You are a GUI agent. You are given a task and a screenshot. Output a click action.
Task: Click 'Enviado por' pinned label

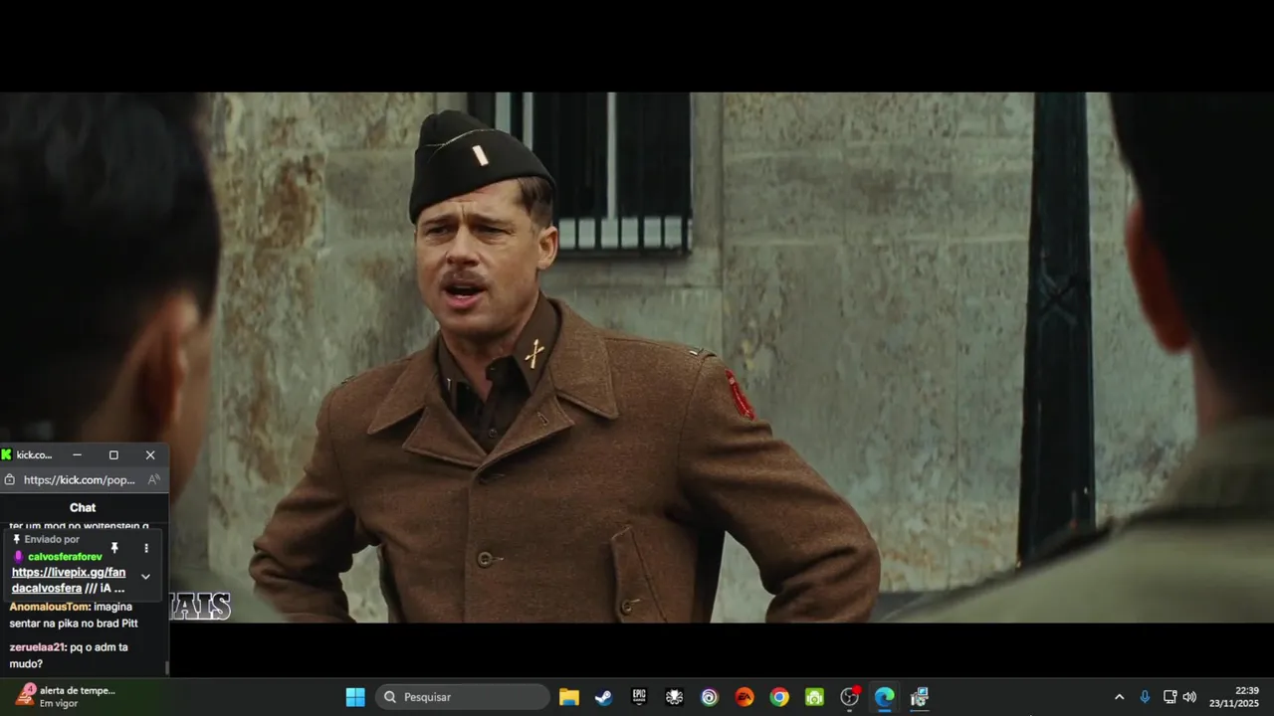tap(52, 539)
